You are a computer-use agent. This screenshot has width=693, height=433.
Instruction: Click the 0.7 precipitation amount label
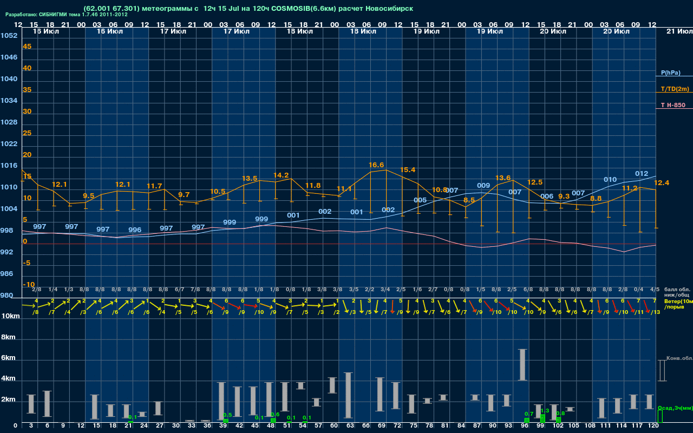[529, 414]
